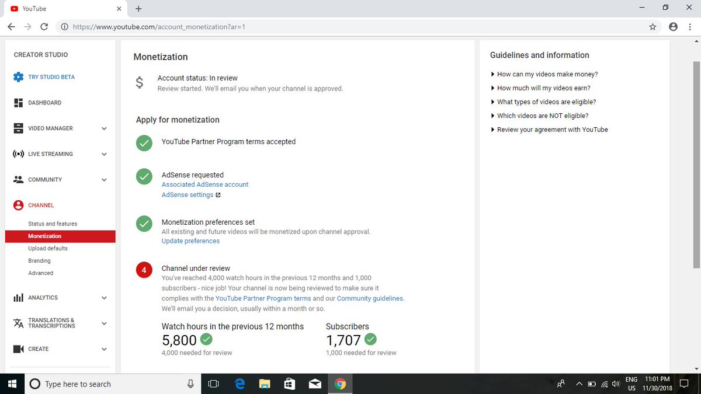Click the Update preferences link

pos(190,241)
